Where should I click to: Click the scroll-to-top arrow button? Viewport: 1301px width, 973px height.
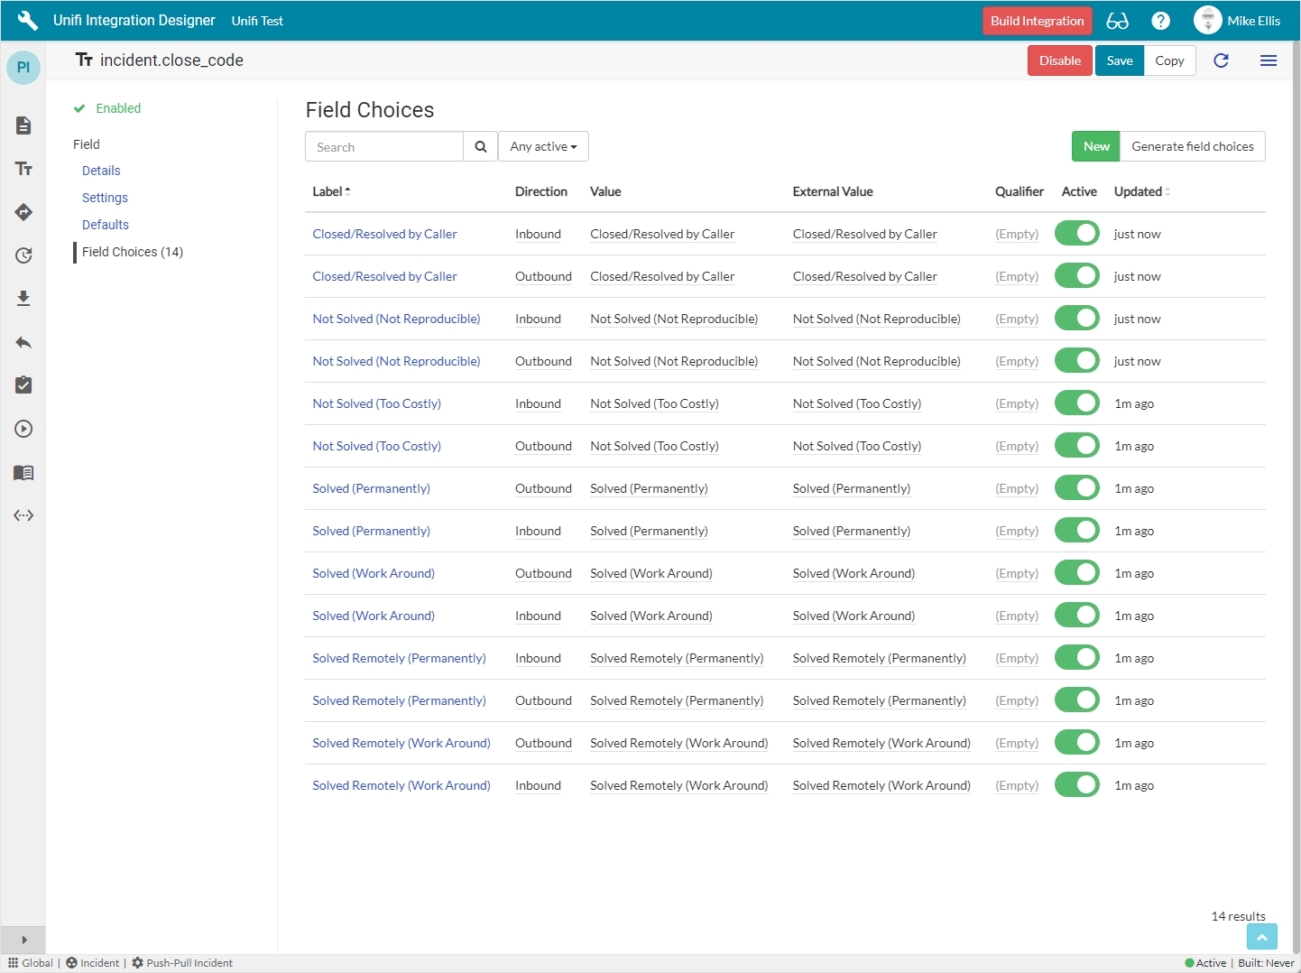pos(1261,938)
